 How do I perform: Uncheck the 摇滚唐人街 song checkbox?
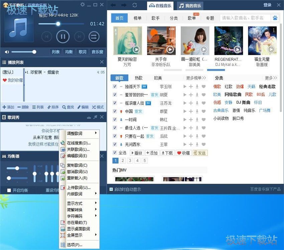point(115,103)
